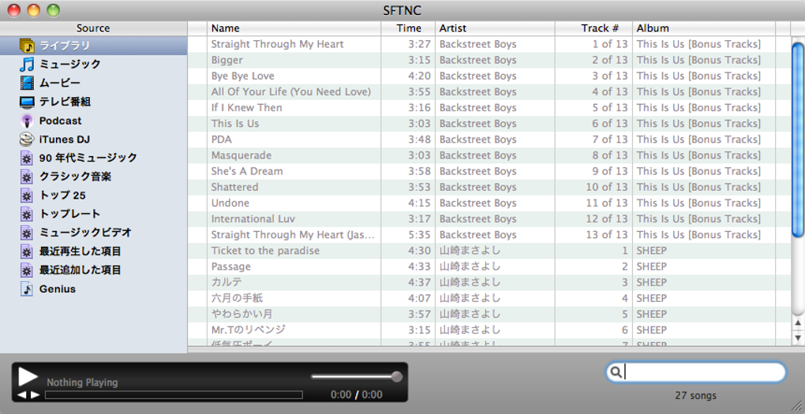Select the Podcast sidebar label
805x414 pixels.
(x=60, y=121)
